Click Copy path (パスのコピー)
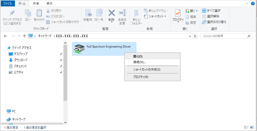The height and width of the screenshot is (131, 257). (x=55, y=16)
